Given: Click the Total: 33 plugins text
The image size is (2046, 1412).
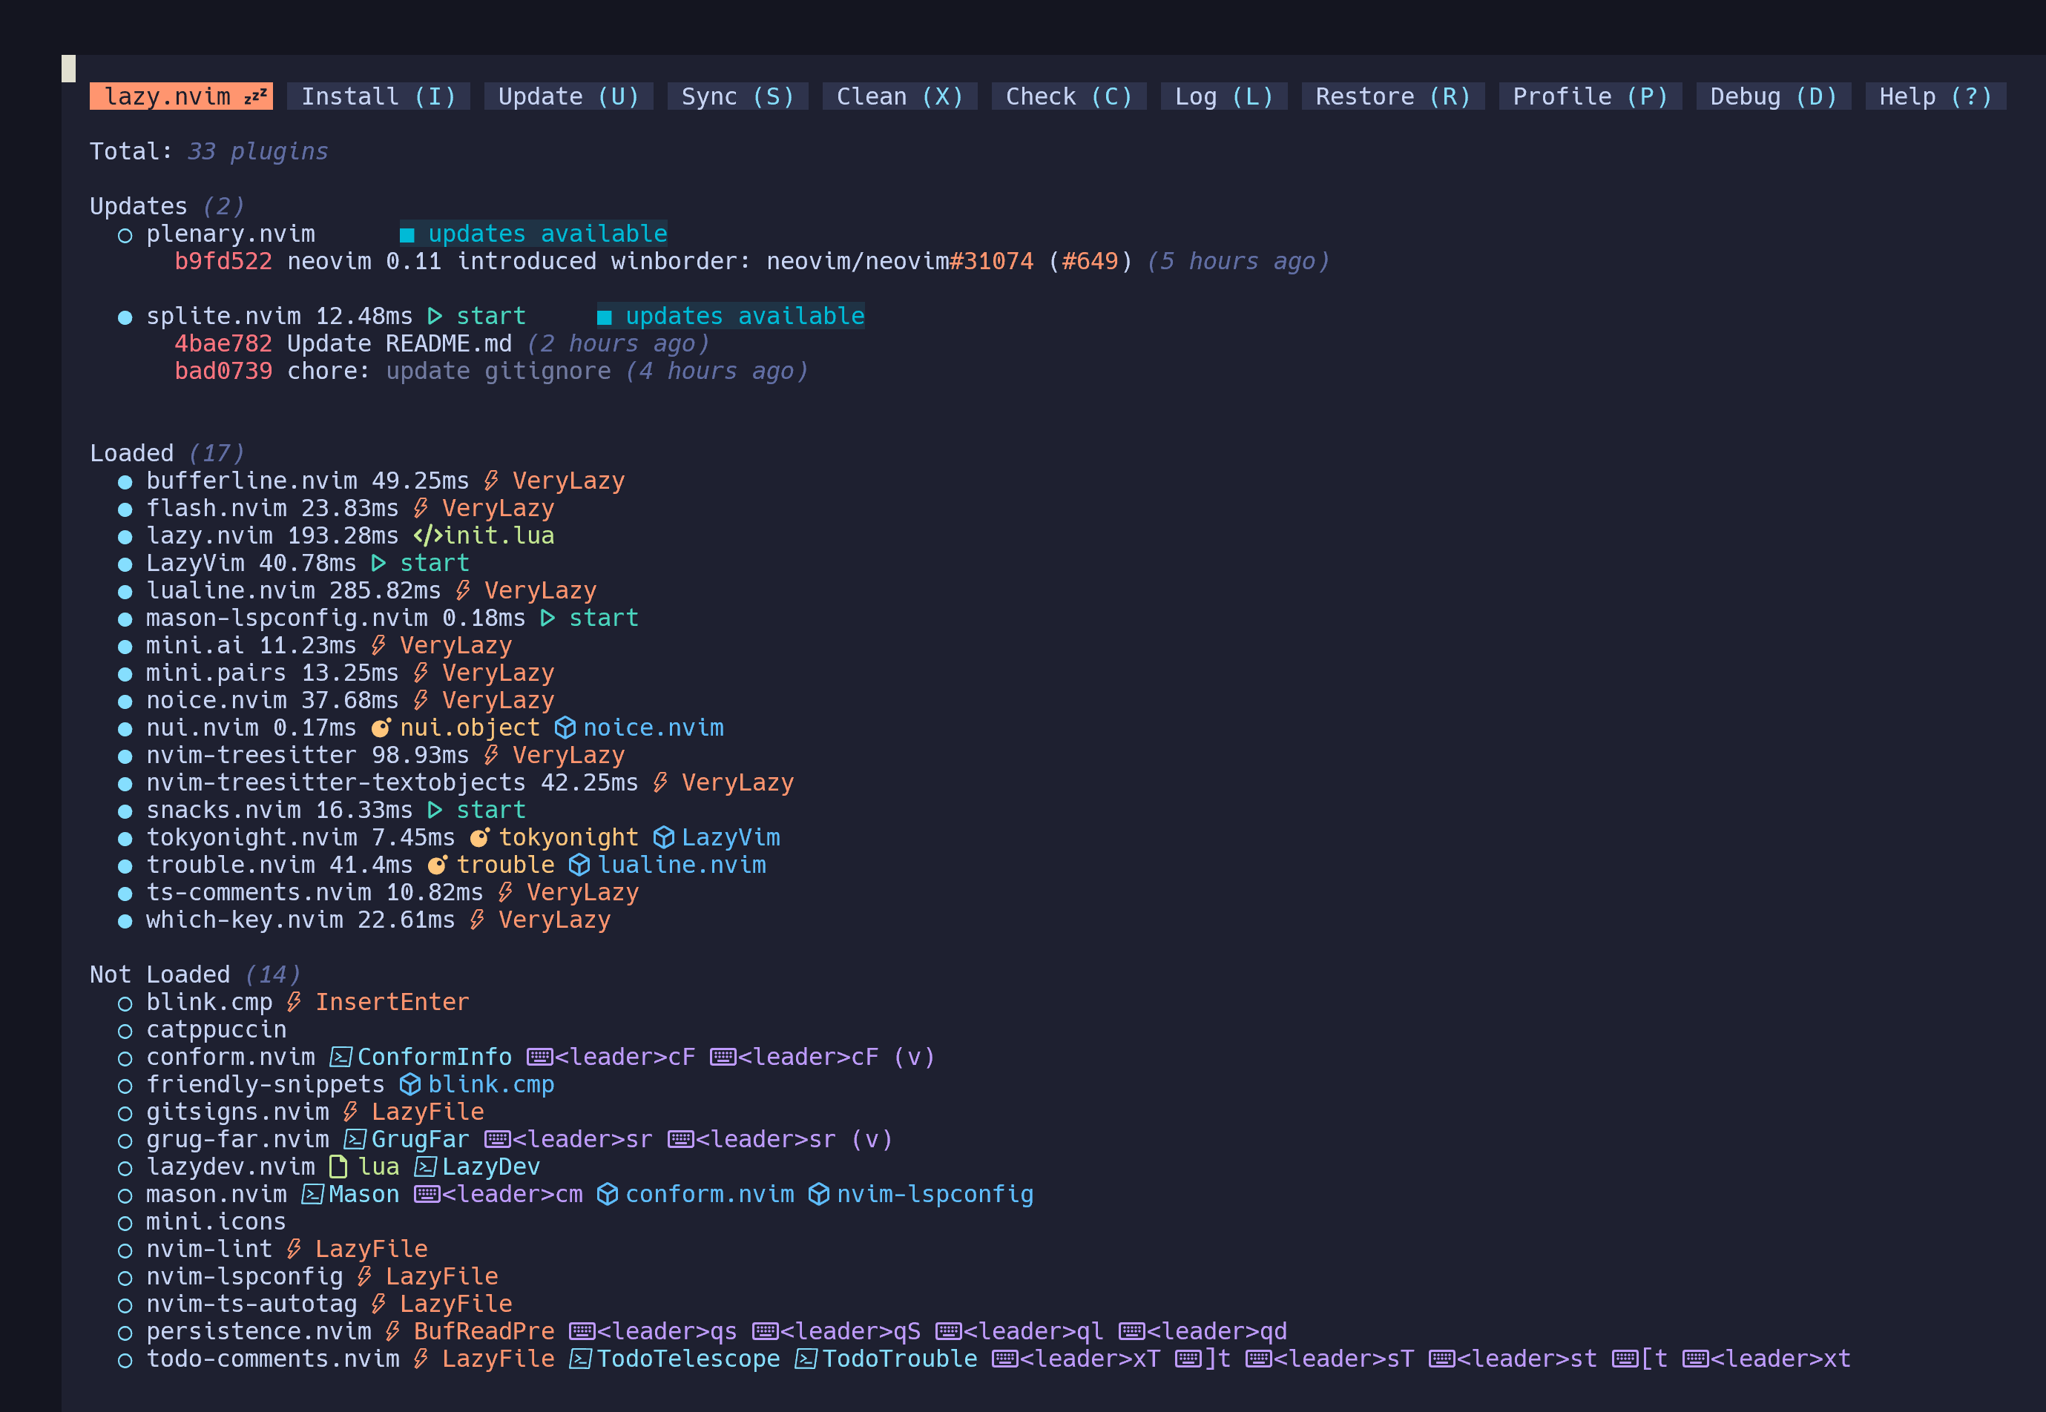Looking at the screenshot, I should 209,151.
